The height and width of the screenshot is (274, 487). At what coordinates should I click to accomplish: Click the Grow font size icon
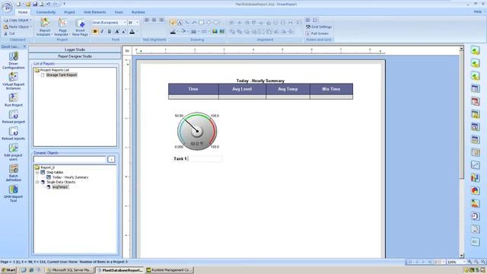(x=117, y=31)
